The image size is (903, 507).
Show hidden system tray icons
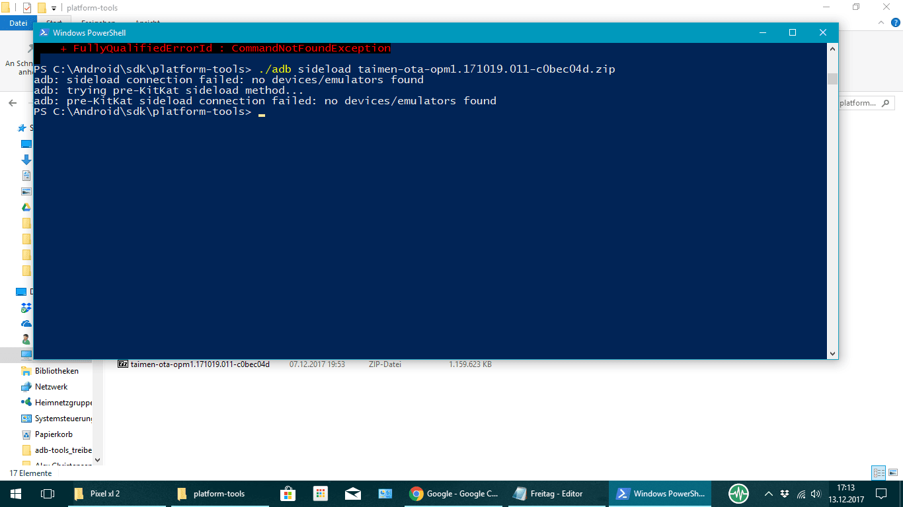(x=768, y=493)
